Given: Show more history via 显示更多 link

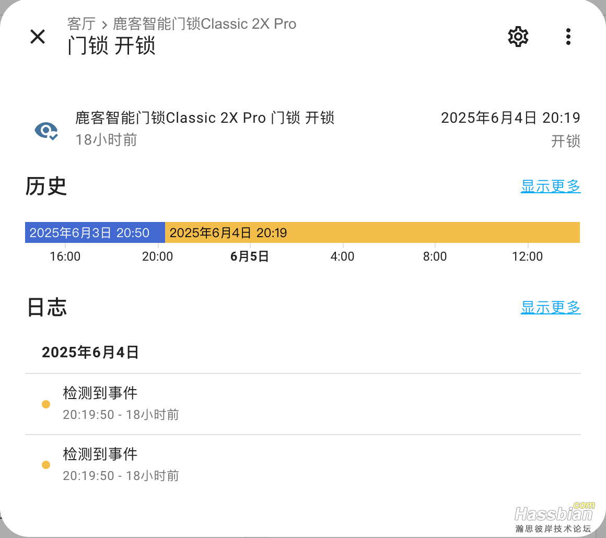Looking at the screenshot, I should [550, 186].
